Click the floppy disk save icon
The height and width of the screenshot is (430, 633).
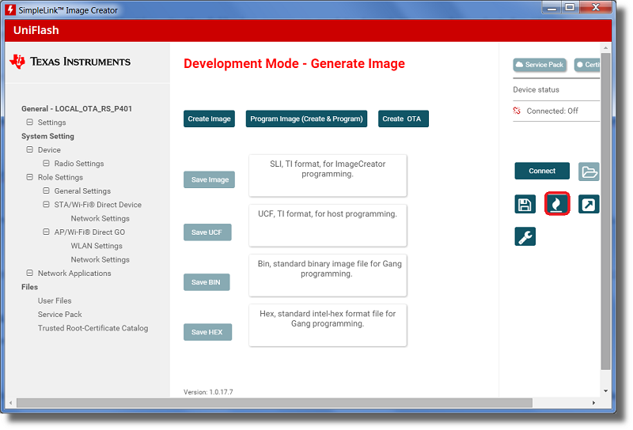525,205
